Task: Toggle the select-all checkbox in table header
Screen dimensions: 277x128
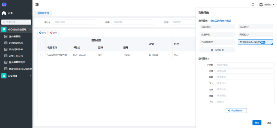Action: 42,44
